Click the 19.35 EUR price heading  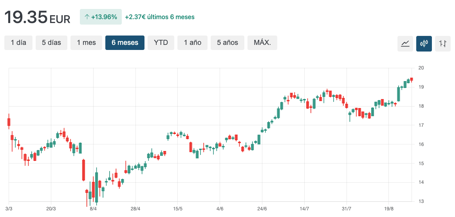point(37,17)
